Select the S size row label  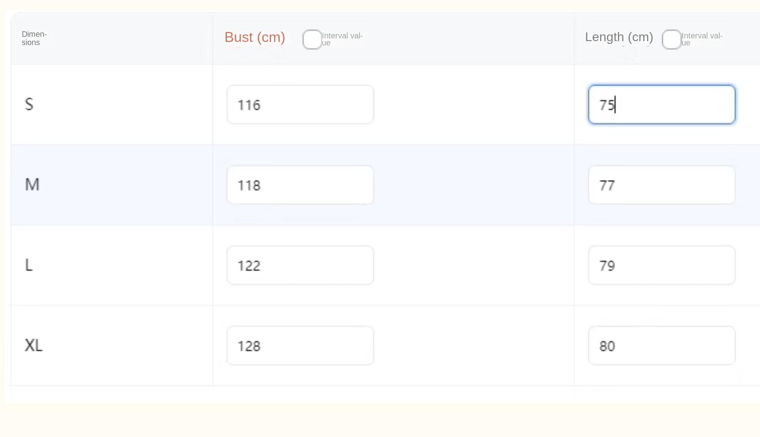pos(29,104)
